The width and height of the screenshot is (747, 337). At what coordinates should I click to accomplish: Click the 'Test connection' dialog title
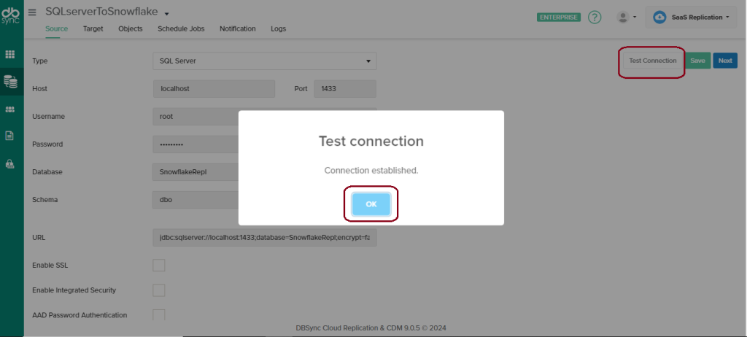371,141
